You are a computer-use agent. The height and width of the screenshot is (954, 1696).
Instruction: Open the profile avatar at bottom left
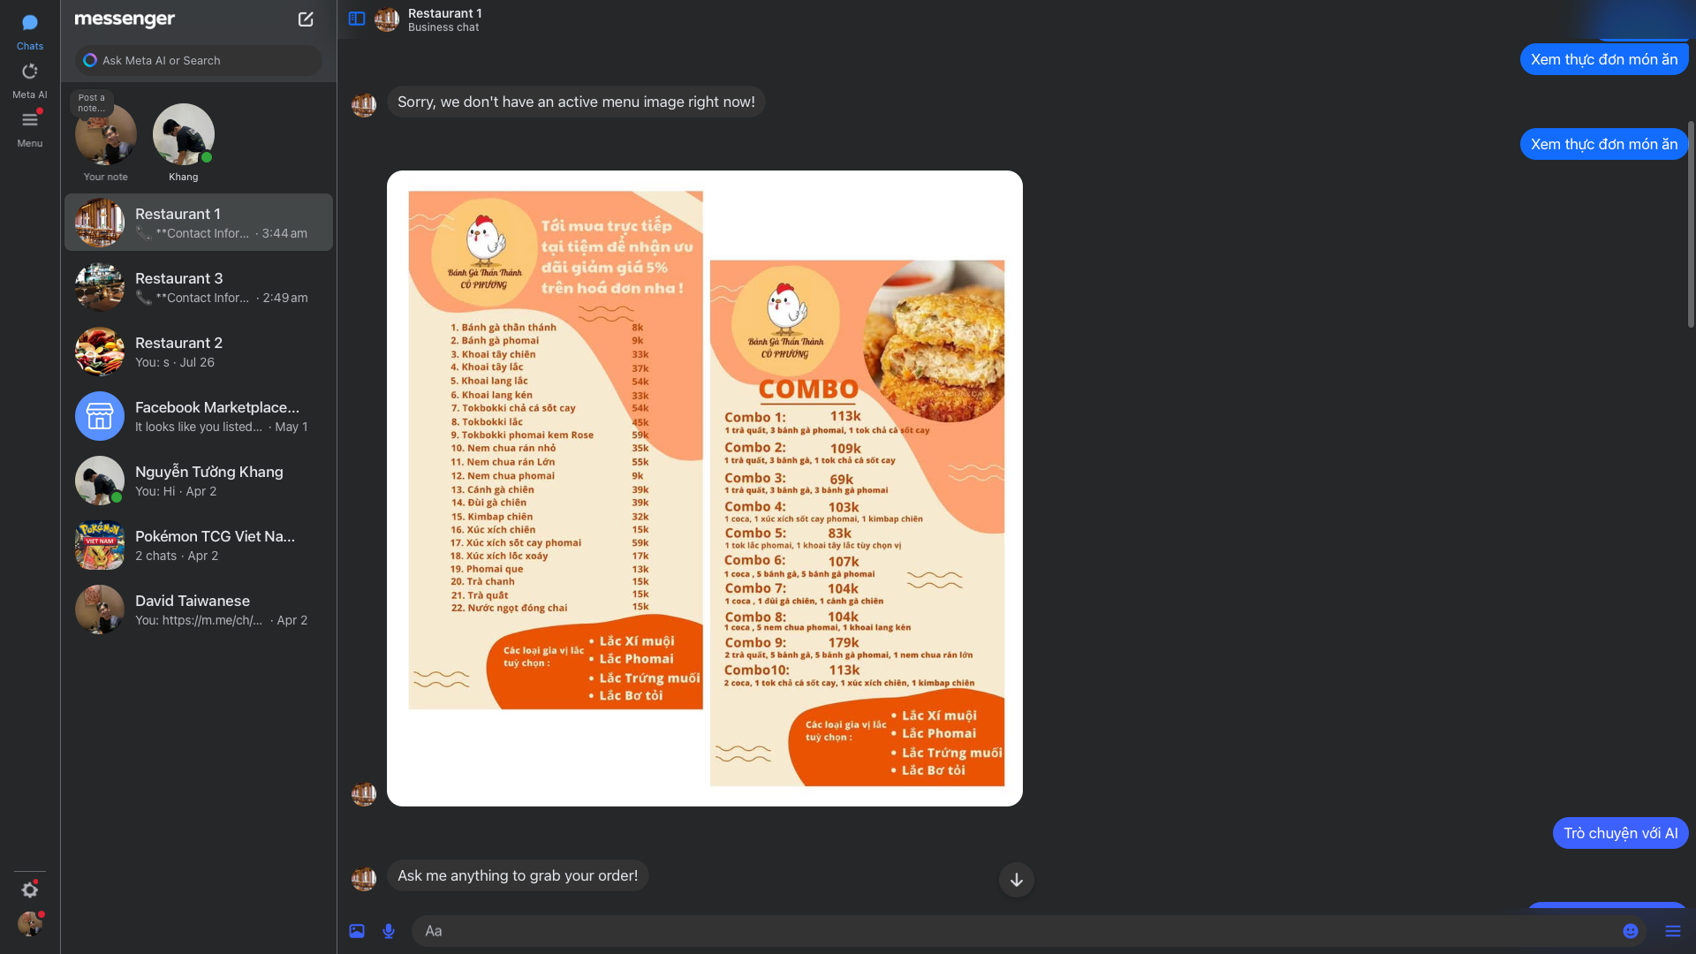30,924
